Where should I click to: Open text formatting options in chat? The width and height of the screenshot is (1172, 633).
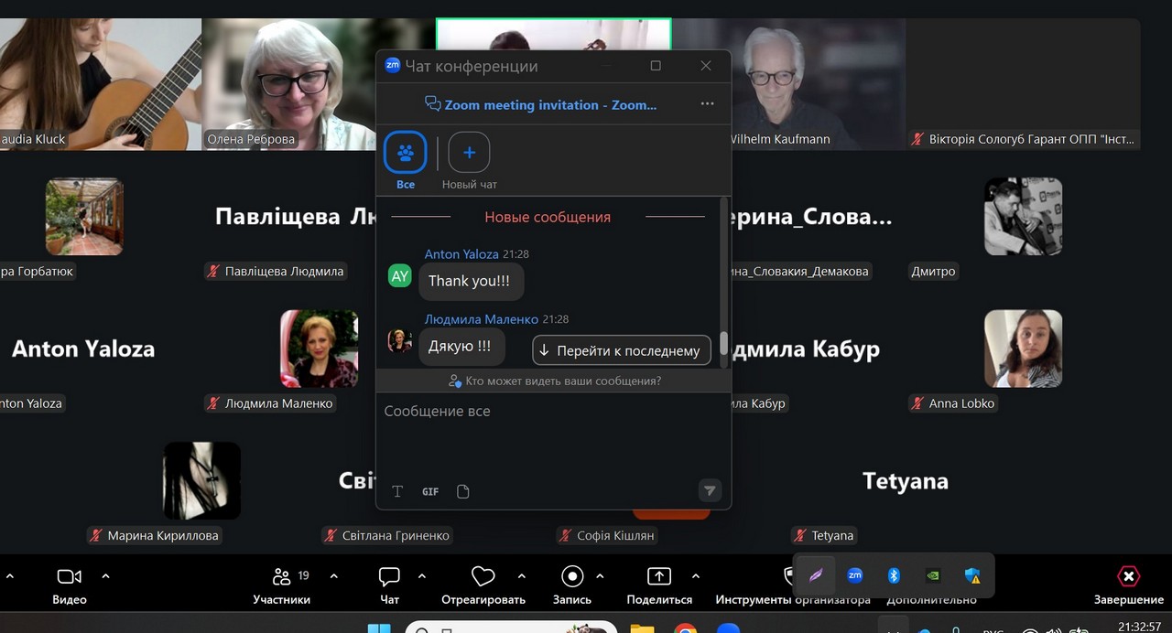(x=397, y=491)
